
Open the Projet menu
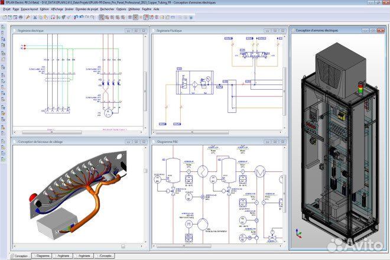coord(7,10)
